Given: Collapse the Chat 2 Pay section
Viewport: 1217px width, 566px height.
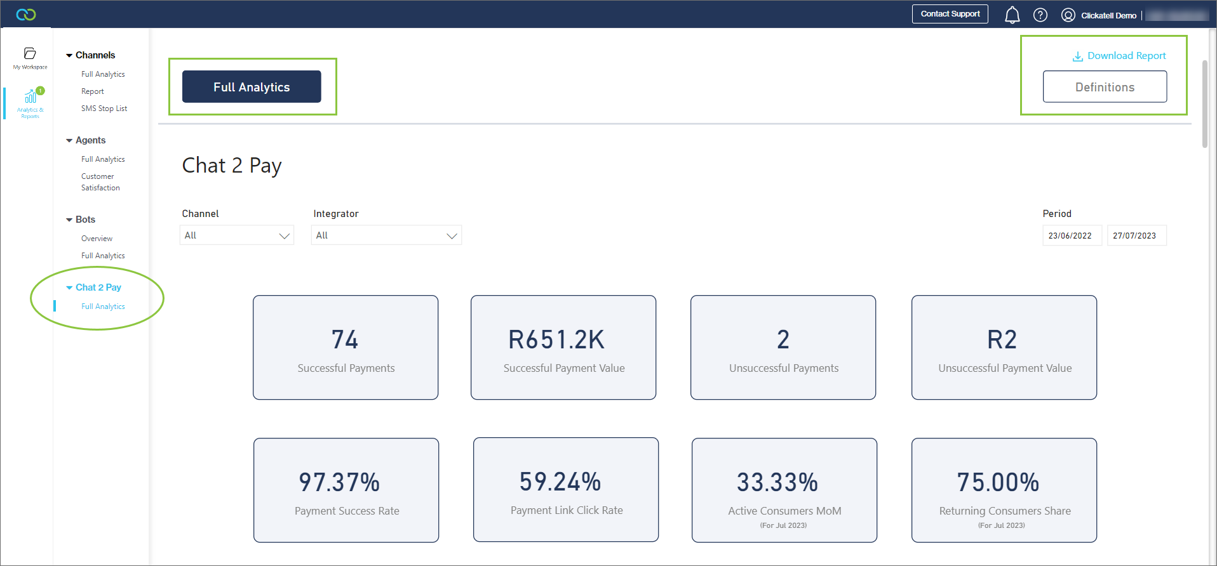Looking at the screenshot, I should coord(69,288).
